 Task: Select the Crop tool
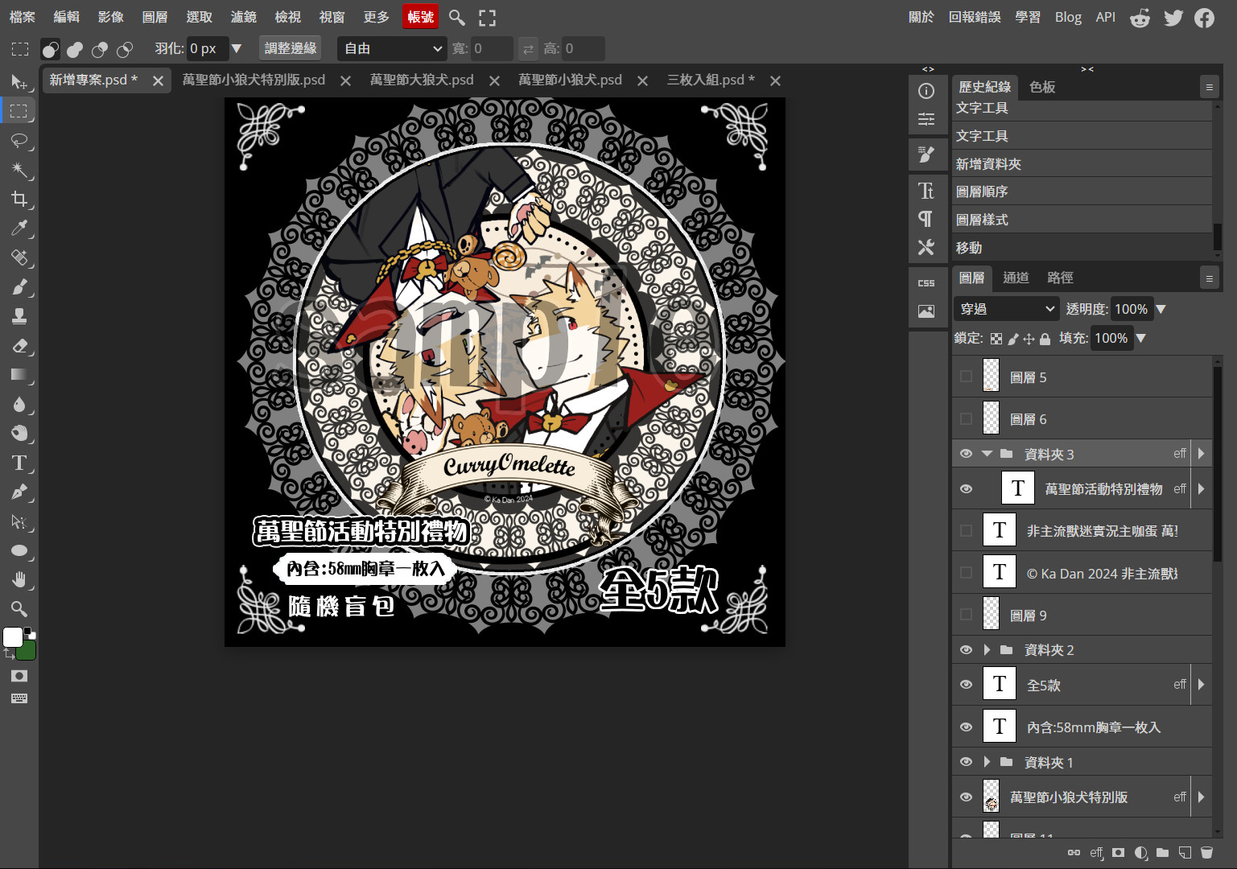pyautogui.click(x=19, y=199)
